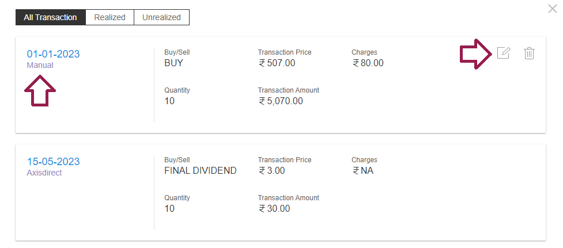
Task: Click the ₹5,070.00 transaction amount
Action: tap(281, 101)
